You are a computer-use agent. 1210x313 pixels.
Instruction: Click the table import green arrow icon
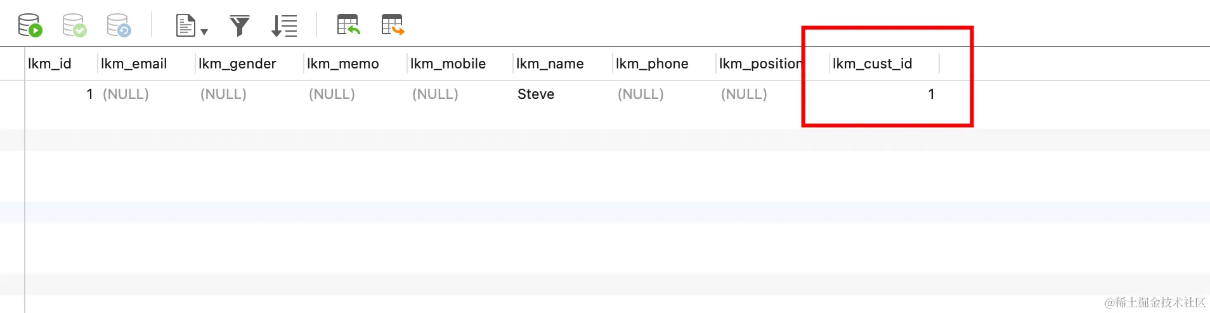(348, 25)
